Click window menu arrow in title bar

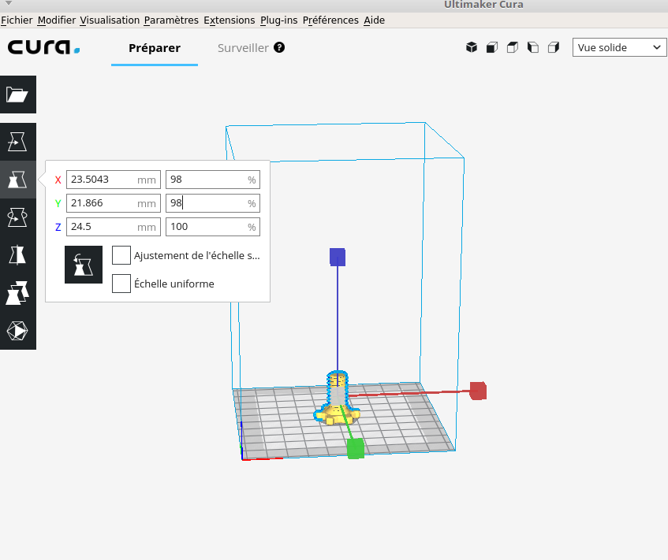tap(9, 3)
